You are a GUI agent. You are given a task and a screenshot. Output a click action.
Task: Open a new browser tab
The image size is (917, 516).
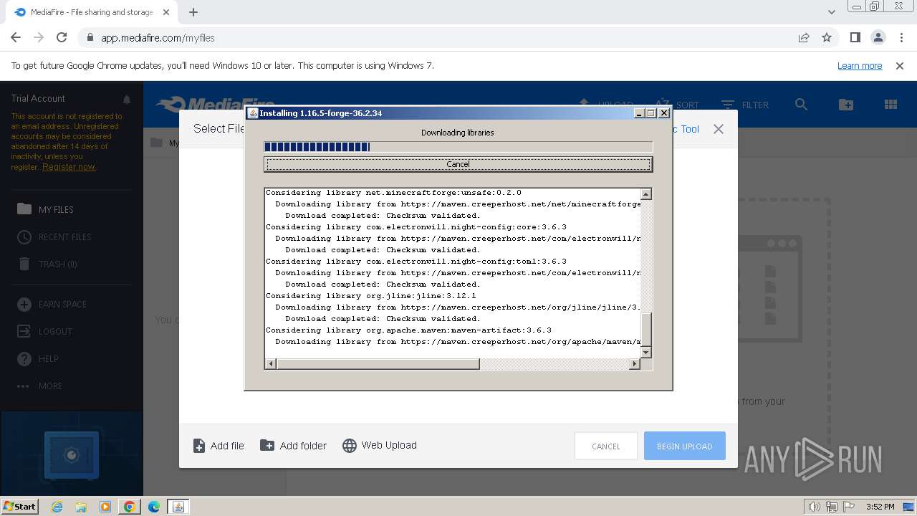(193, 12)
